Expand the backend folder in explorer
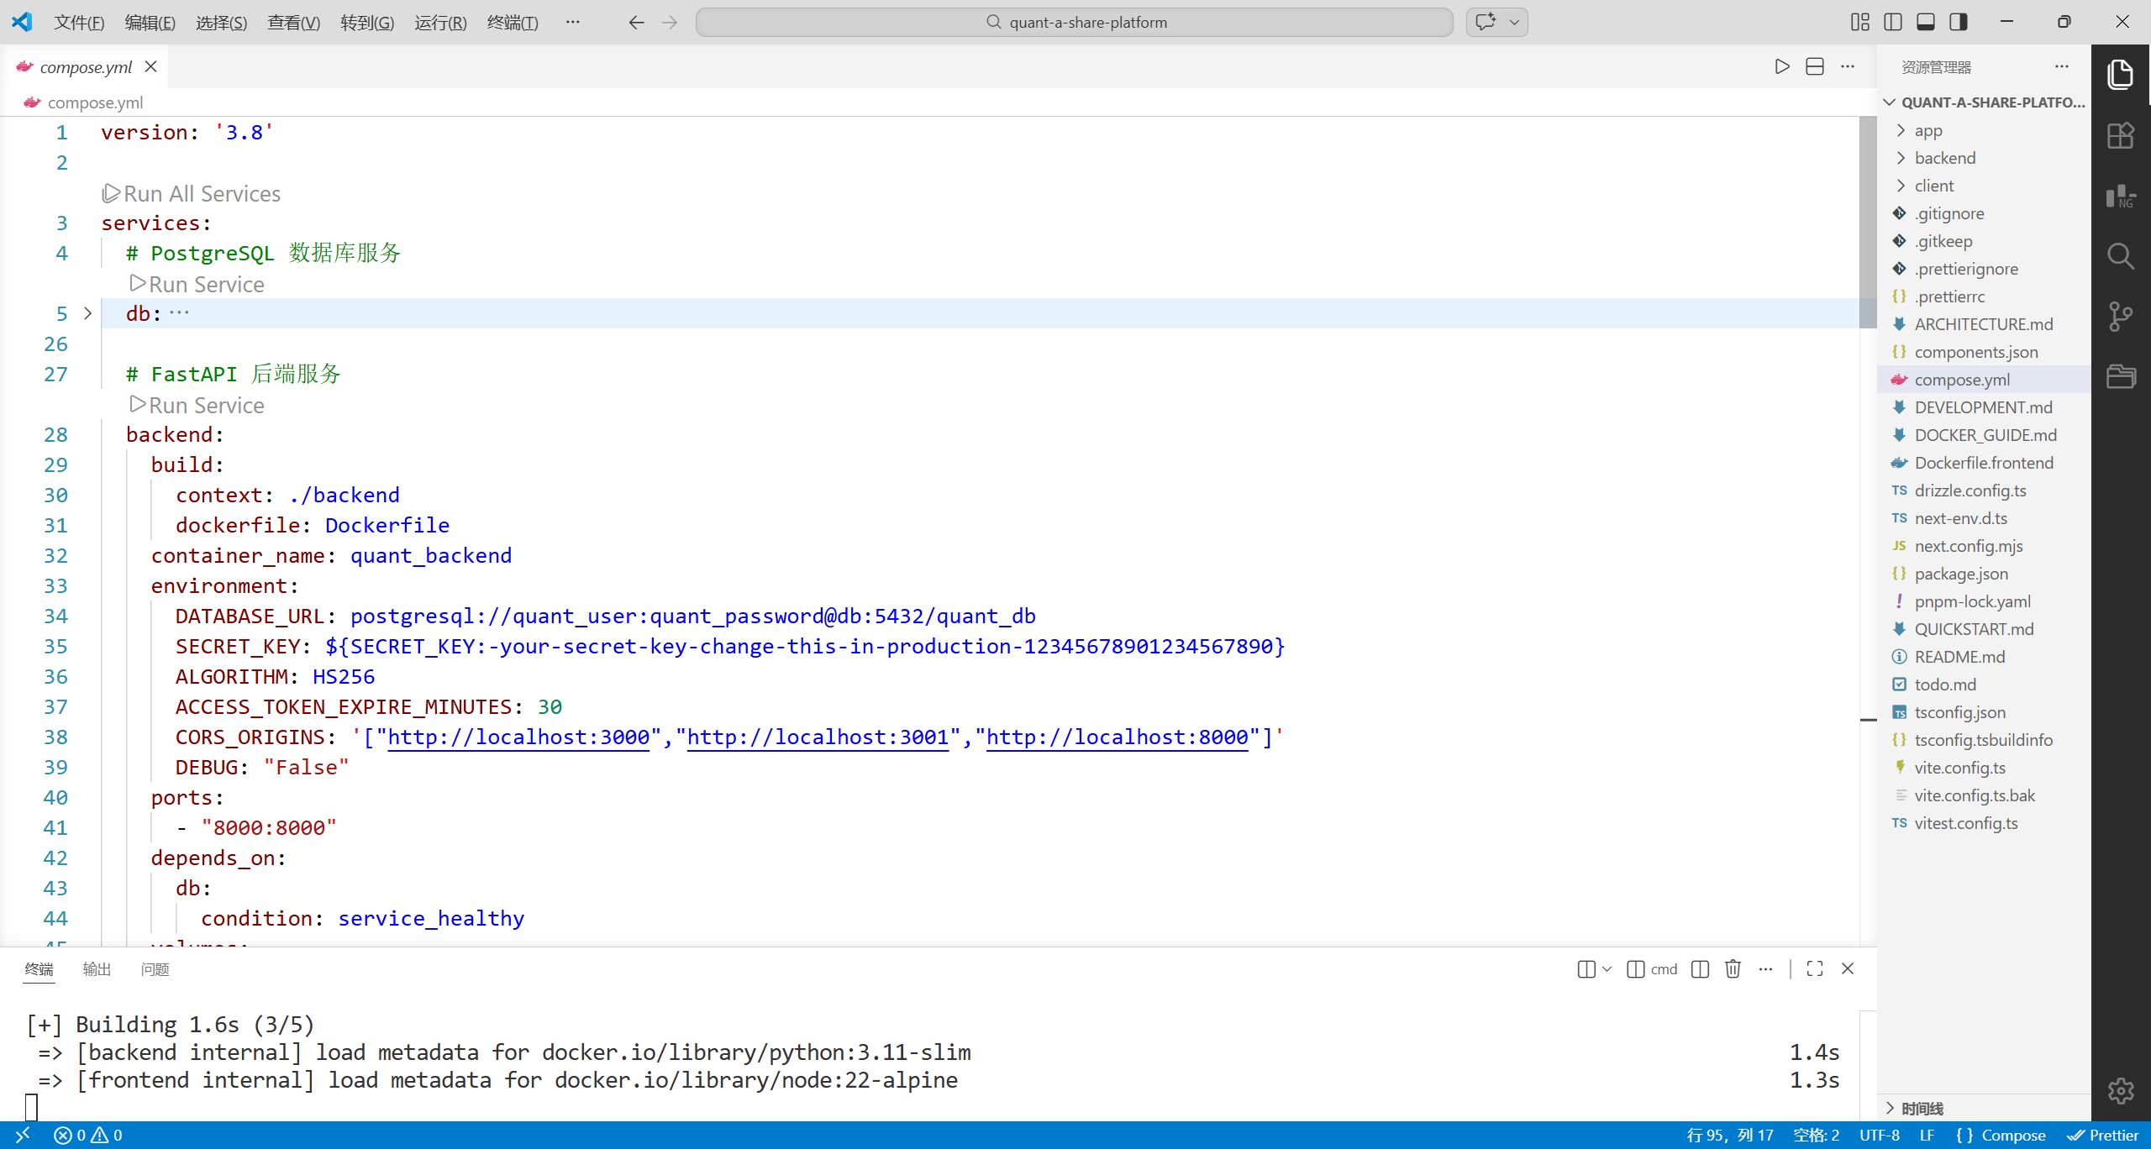Viewport: 2151px width, 1149px height. click(x=1944, y=158)
